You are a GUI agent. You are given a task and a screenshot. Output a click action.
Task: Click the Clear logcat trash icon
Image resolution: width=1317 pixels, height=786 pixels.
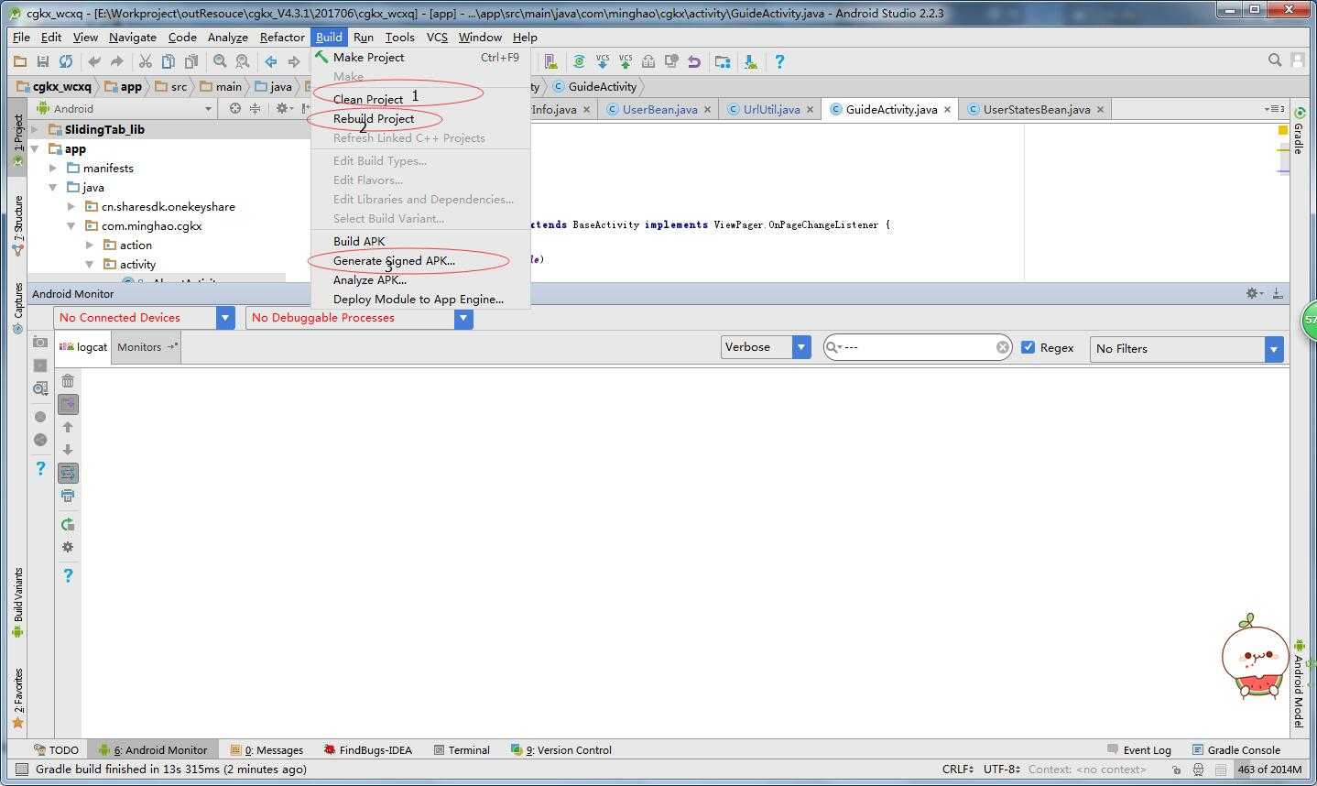tap(68, 381)
